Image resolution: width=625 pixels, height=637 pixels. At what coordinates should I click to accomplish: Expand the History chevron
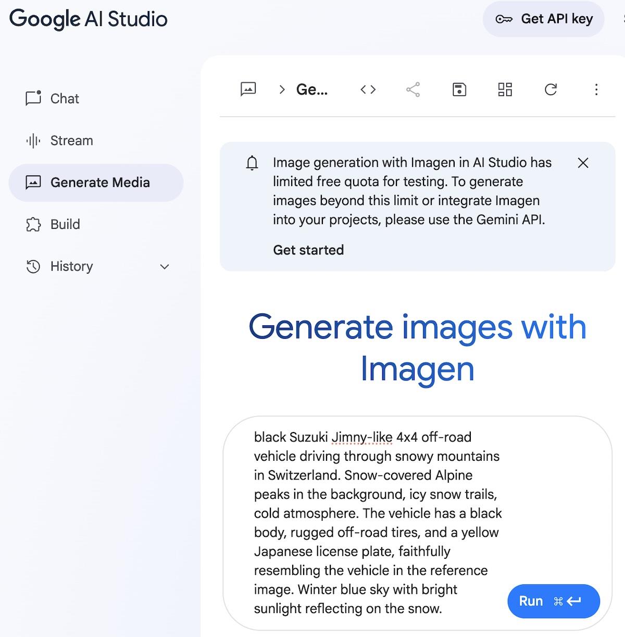(165, 267)
